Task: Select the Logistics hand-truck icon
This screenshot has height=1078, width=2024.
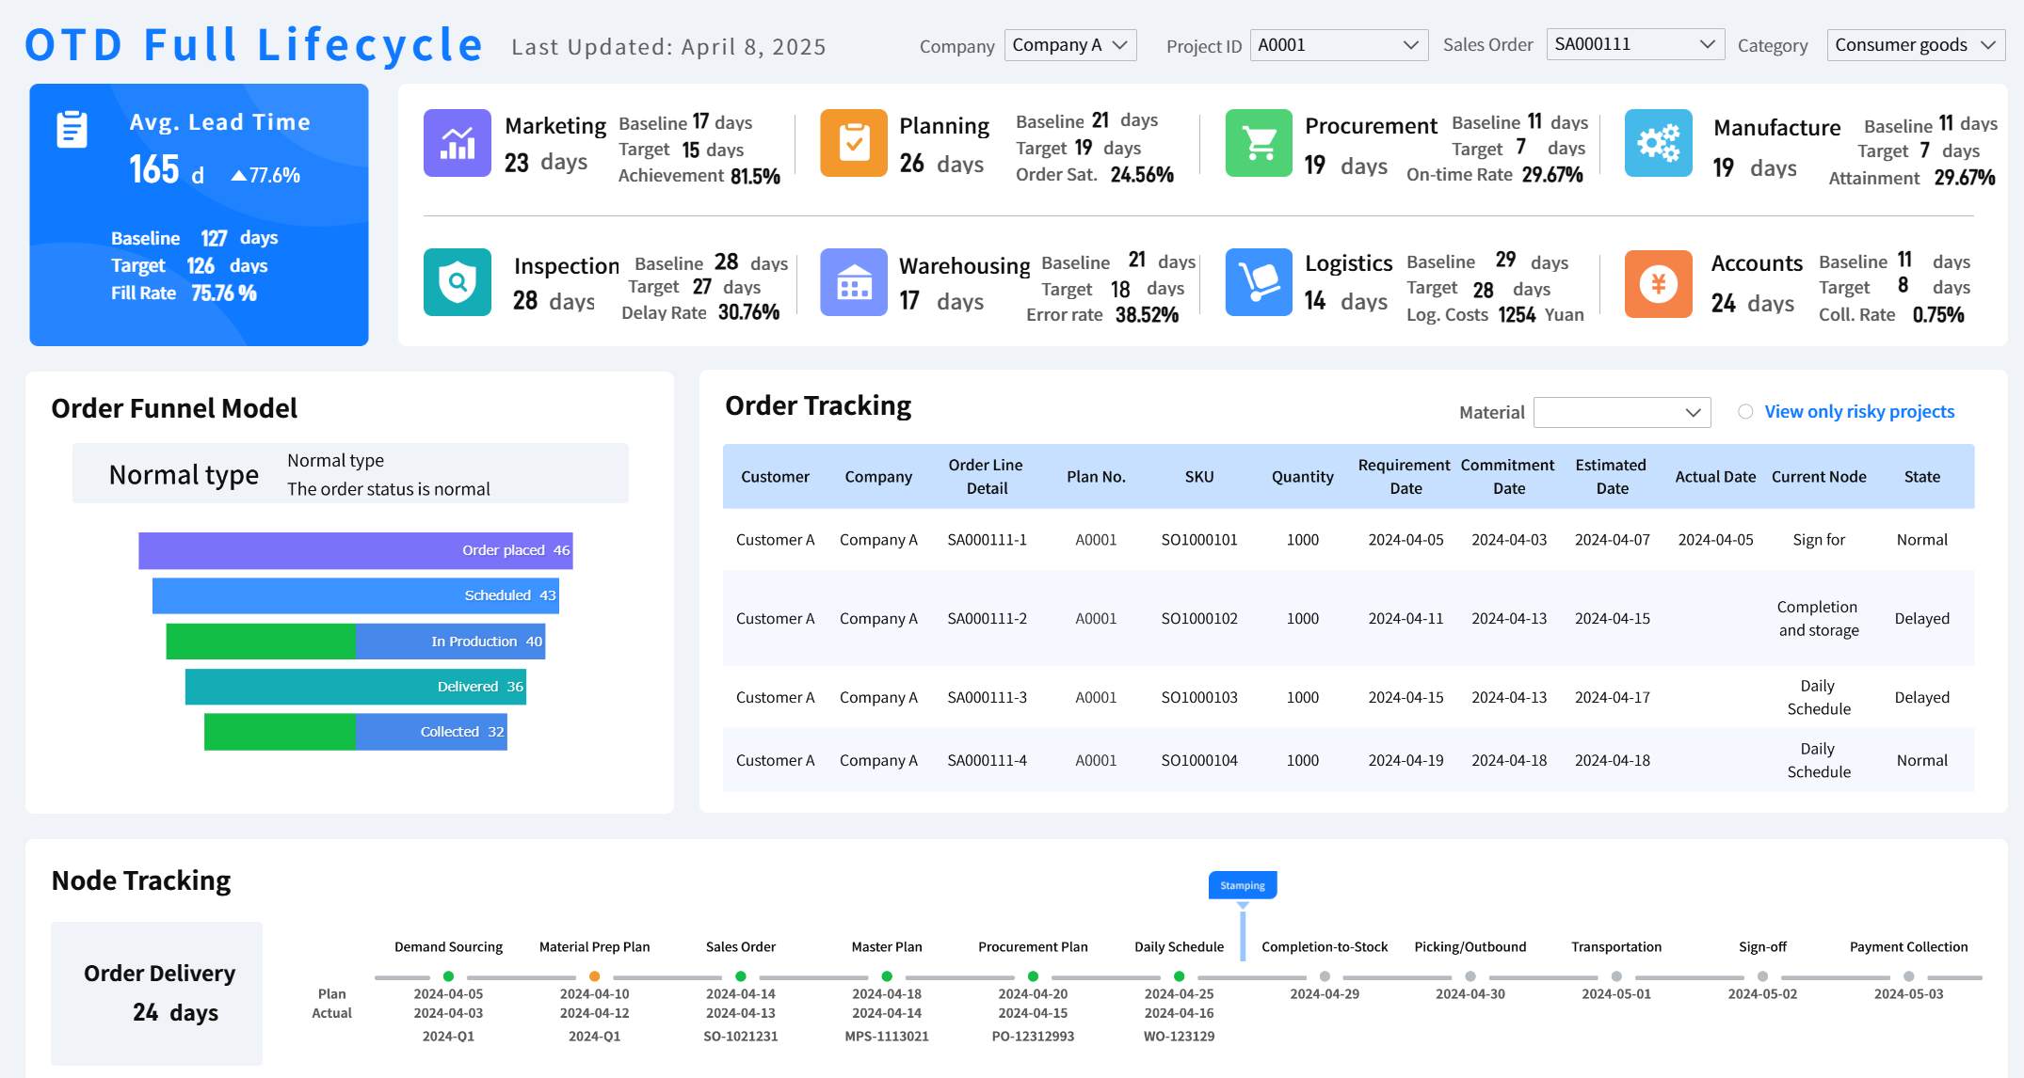Action: pyautogui.click(x=1258, y=282)
